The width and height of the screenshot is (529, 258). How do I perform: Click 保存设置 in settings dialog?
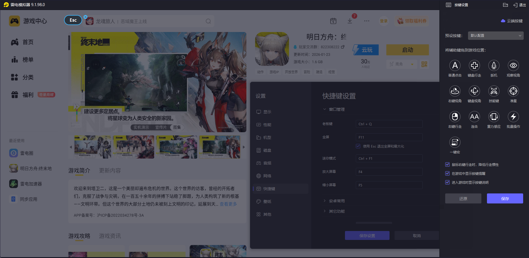367,235
